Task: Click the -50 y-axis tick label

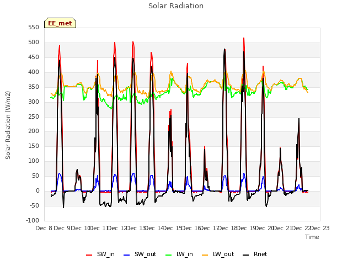Action: click(34, 206)
